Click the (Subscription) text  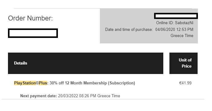(x=121, y=83)
